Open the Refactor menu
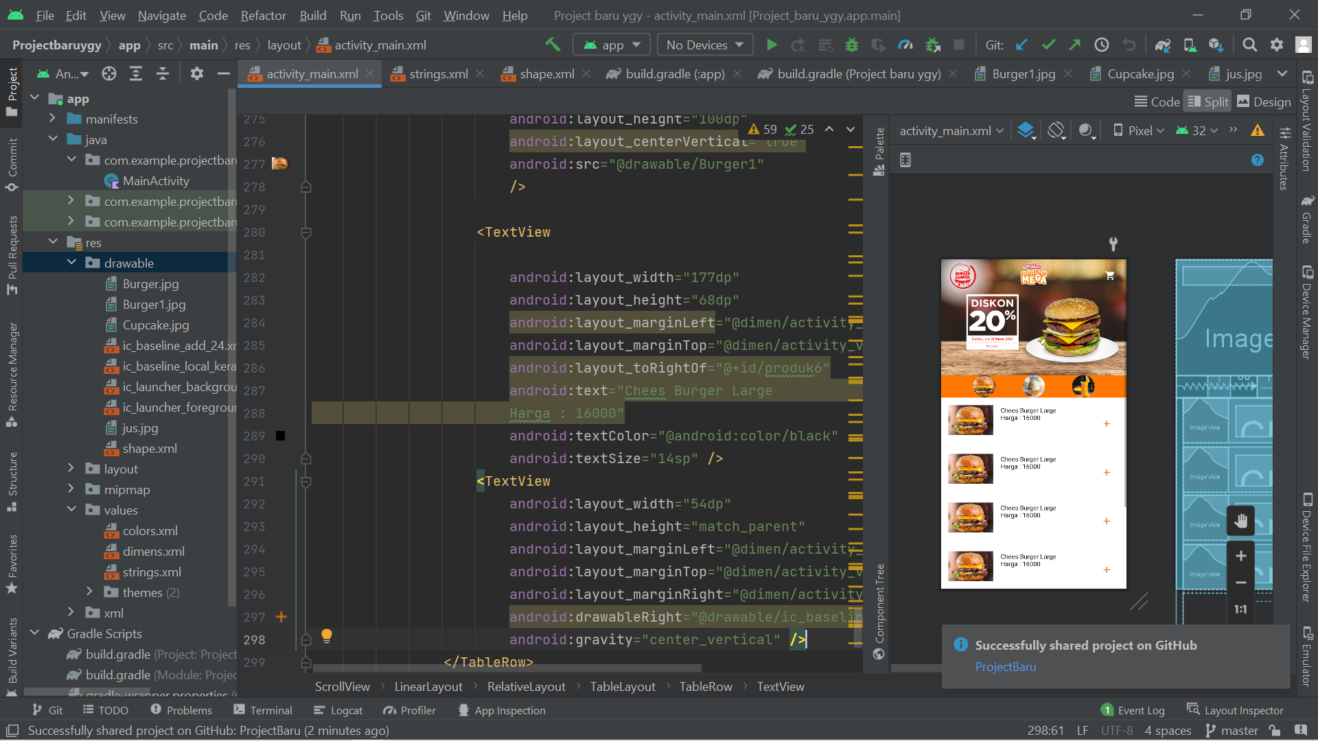1318x741 pixels. click(x=263, y=15)
